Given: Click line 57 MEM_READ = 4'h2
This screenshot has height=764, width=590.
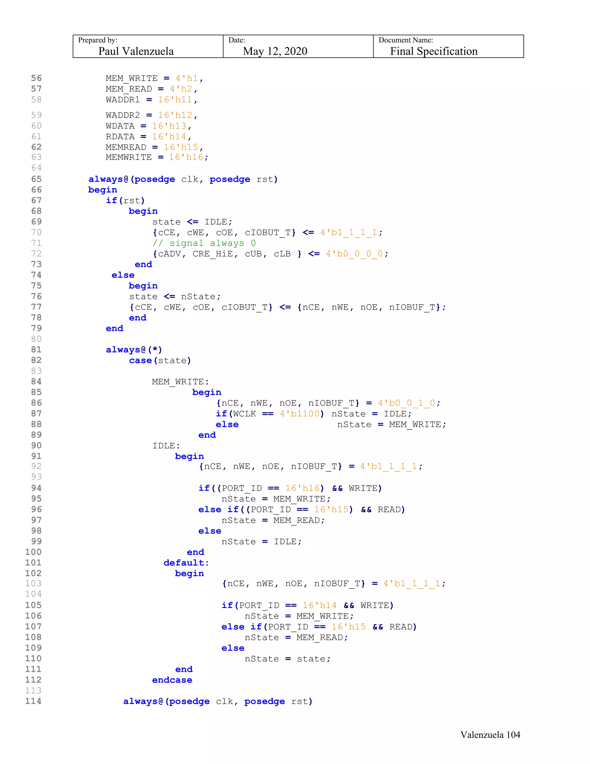Looking at the screenshot, I should pyautogui.click(x=152, y=89).
